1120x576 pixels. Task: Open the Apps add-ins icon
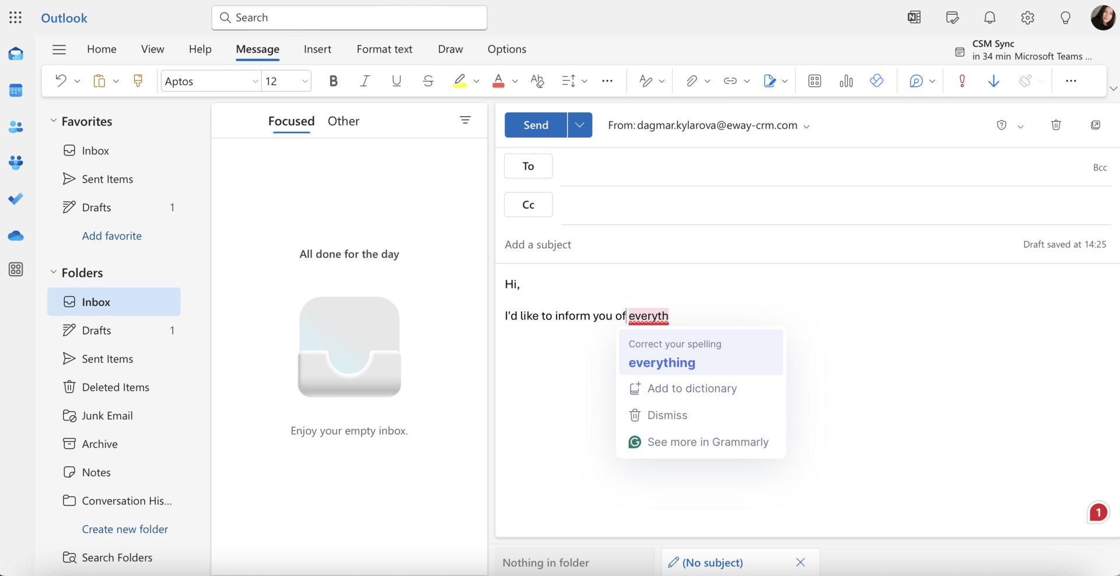815,80
